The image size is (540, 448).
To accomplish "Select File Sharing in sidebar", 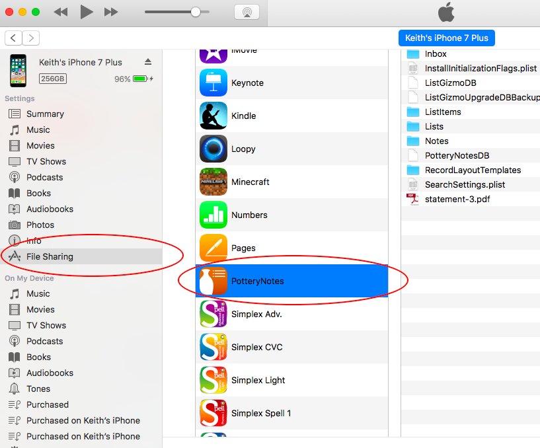I will click(x=81, y=256).
